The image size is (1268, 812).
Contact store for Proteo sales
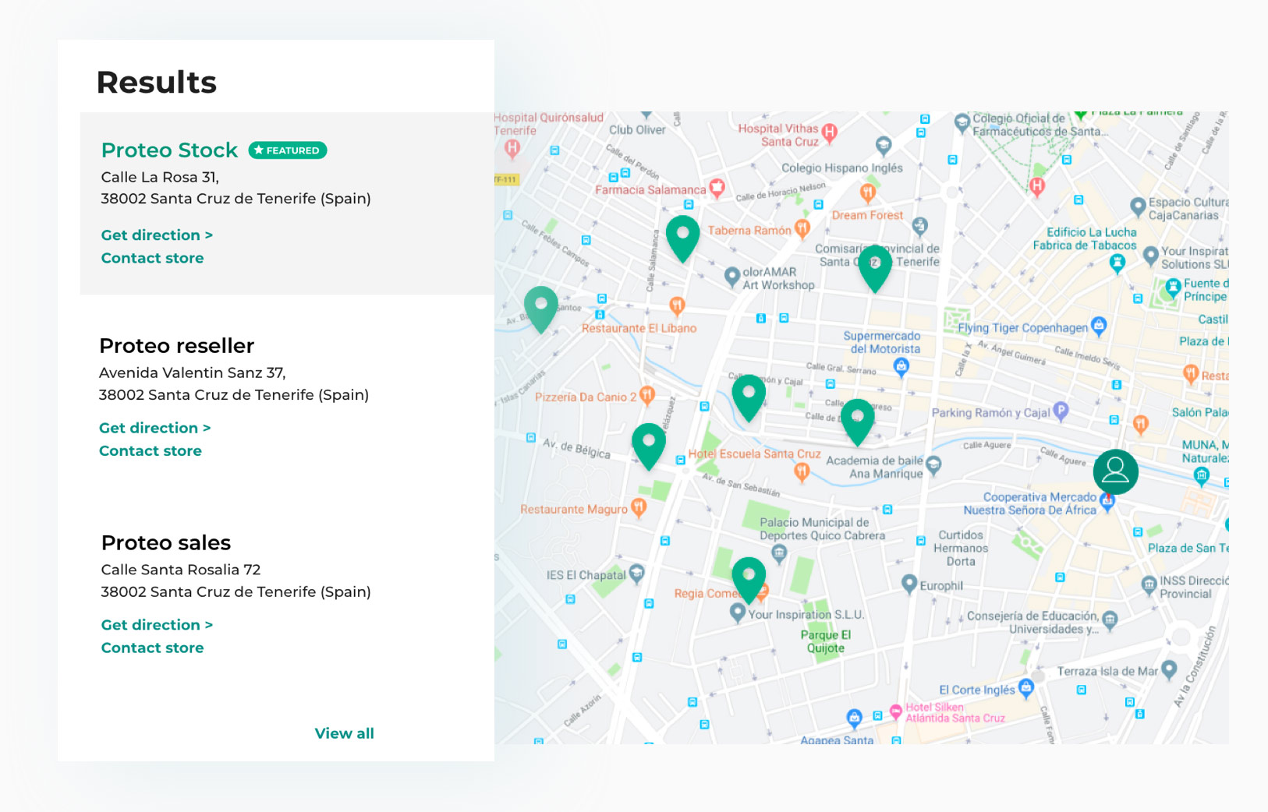152,648
